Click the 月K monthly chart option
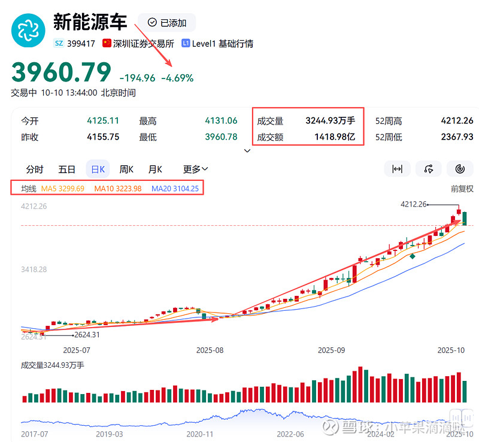This screenshot has height=442, width=479. pos(155,169)
